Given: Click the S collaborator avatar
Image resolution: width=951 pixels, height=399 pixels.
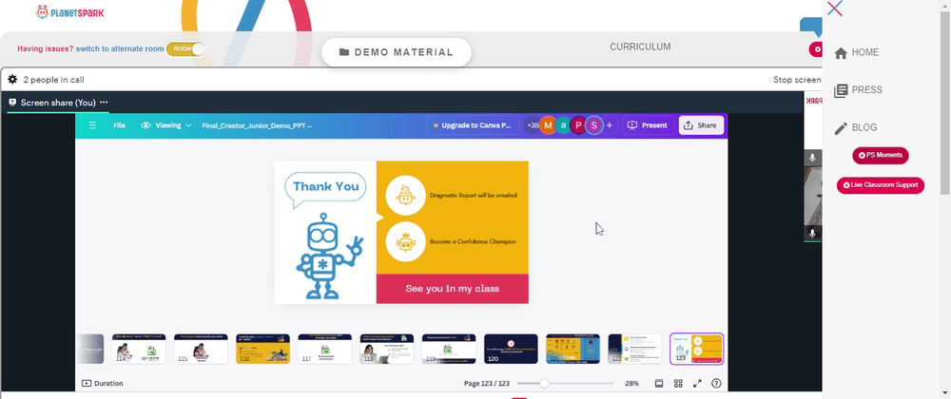Looking at the screenshot, I should pyautogui.click(x=594, y=125).
